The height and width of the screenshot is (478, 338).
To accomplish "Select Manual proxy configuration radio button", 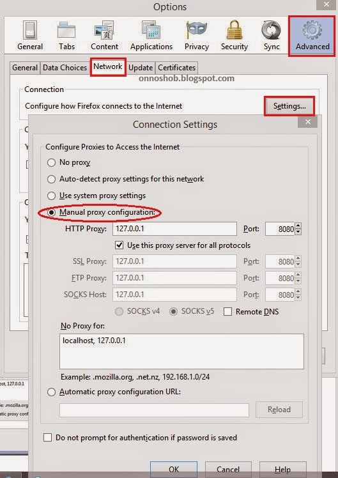I will pyautogui.click(x=51, y=212).
